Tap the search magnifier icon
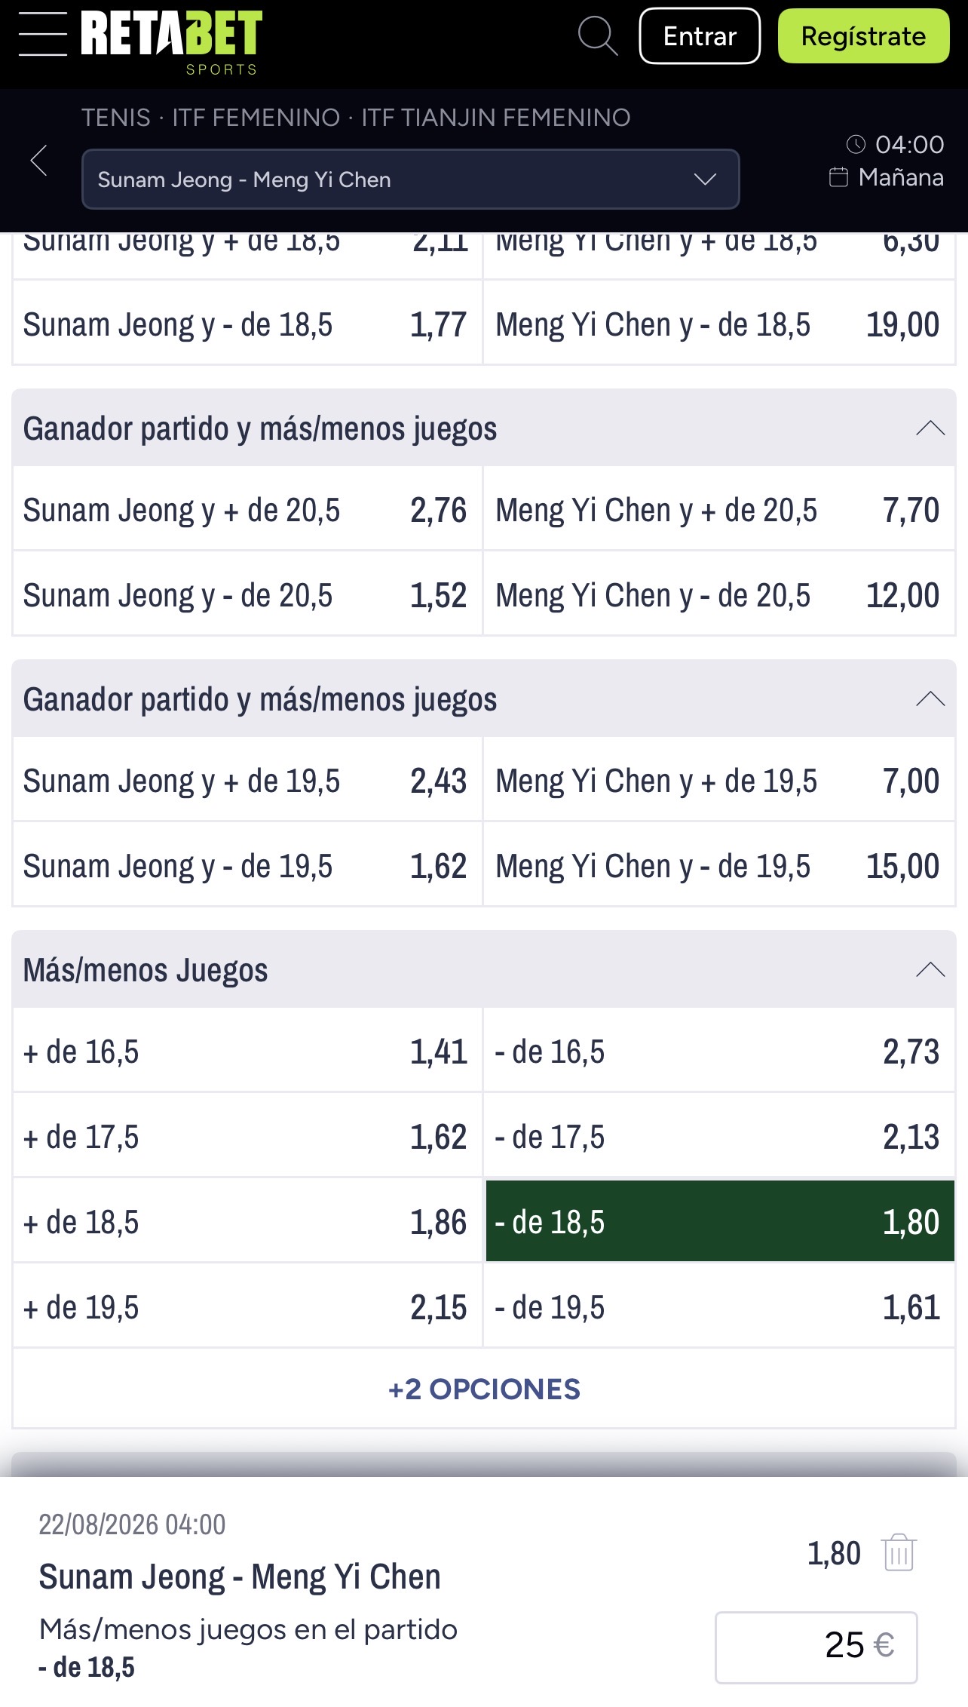Screen dimensions: 968x1707 tap(598, 36)
